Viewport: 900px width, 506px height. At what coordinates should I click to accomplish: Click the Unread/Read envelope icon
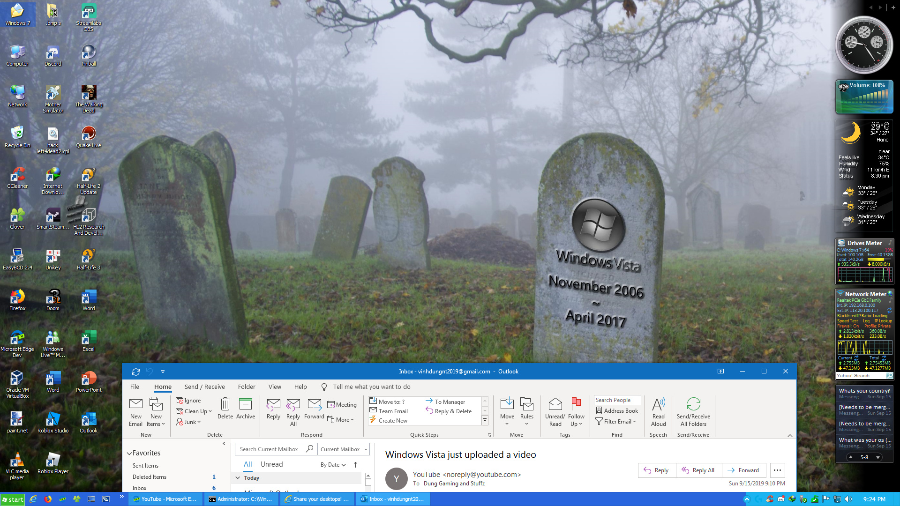click(555, 404)
